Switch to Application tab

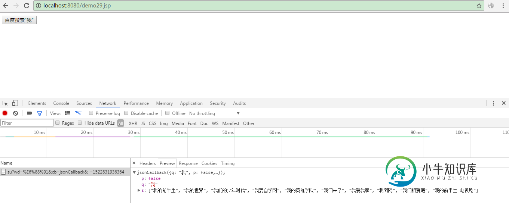coord(191,103)
